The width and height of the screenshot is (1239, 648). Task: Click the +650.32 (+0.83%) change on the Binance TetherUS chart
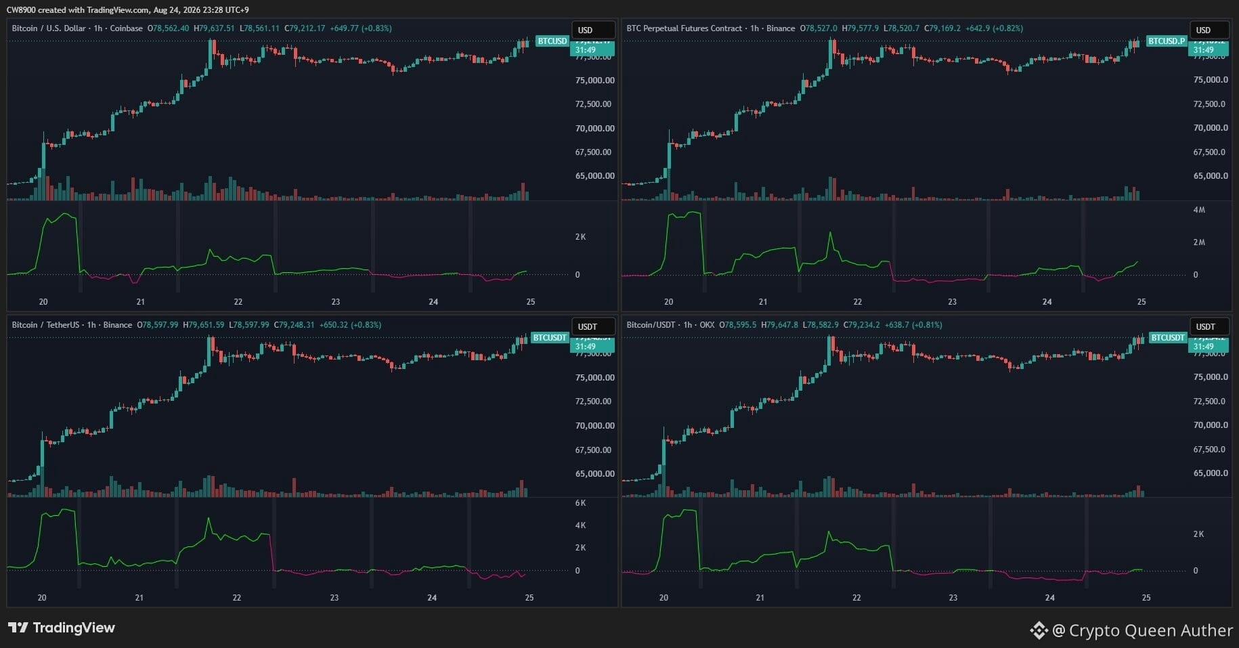click(x=350, y=325)
